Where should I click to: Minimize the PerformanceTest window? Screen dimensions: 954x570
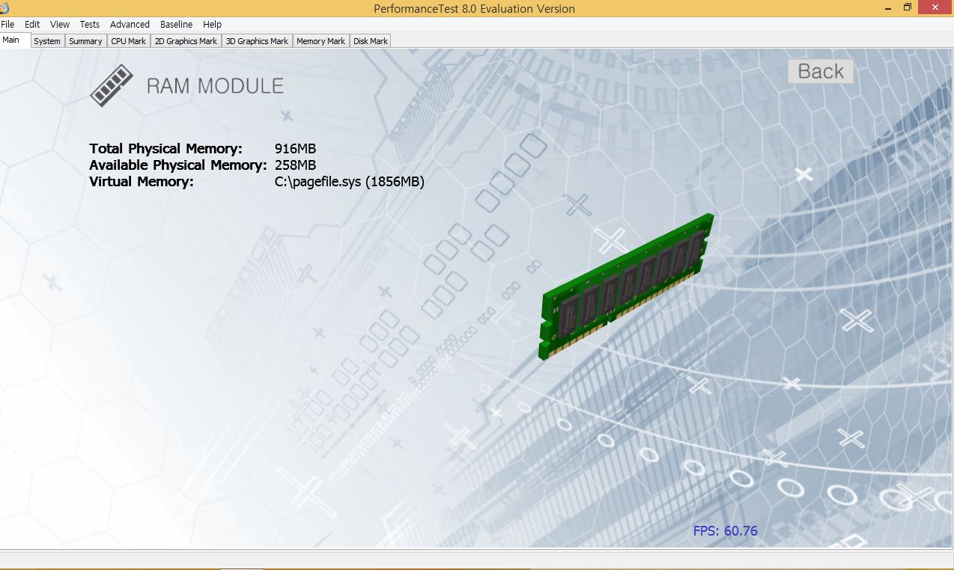[887, 8]
